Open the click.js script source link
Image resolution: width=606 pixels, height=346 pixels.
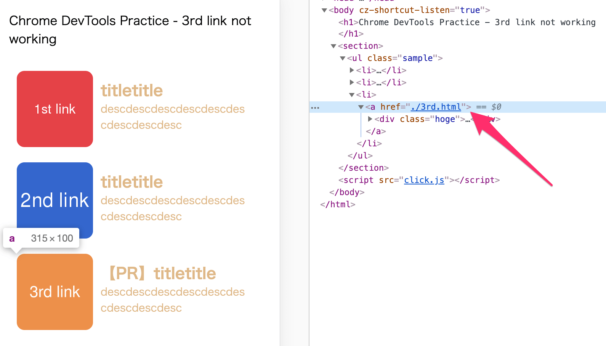(424, 180)
